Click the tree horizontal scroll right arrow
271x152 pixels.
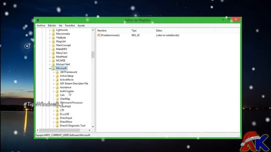pyautogui.click(x=89, y=130)
